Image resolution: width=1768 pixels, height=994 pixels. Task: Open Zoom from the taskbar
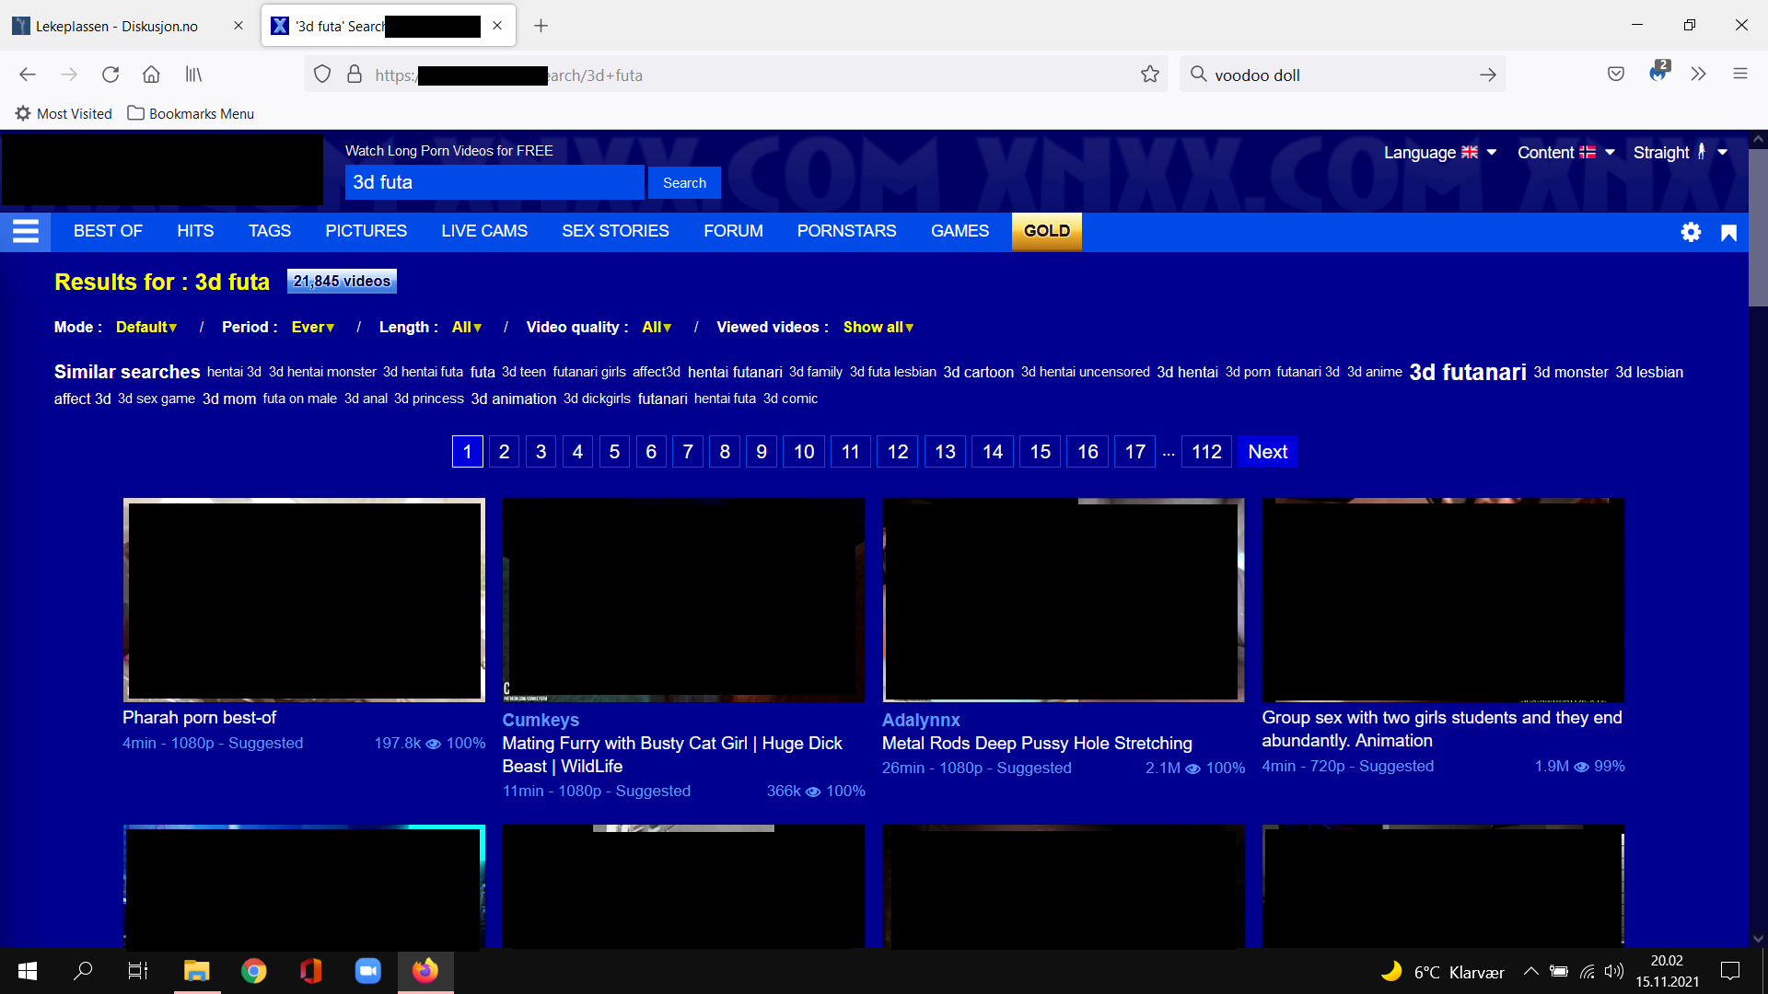tap(368, 971)
